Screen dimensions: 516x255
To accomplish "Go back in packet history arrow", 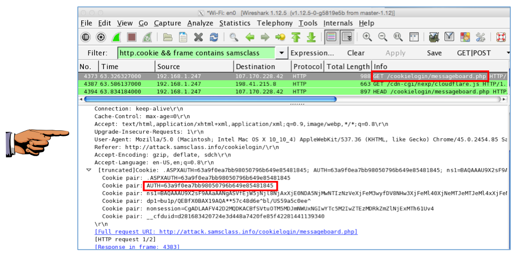I will point(250,37).
